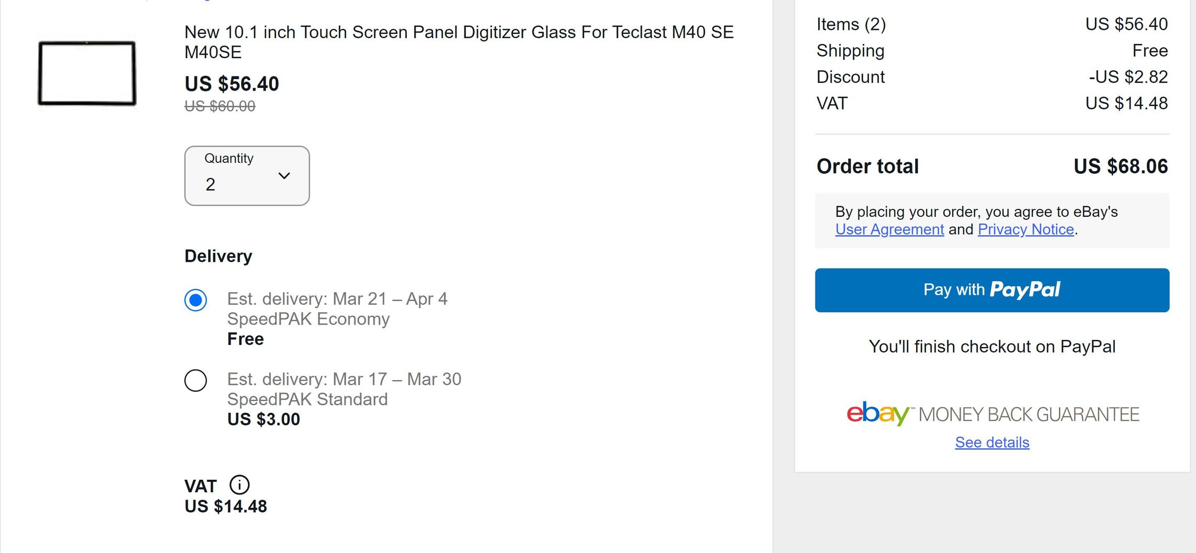1196x553 pixels.
Task: Click the US $3.00 SpeedPAK Standard price
Action: pos(264,419)
